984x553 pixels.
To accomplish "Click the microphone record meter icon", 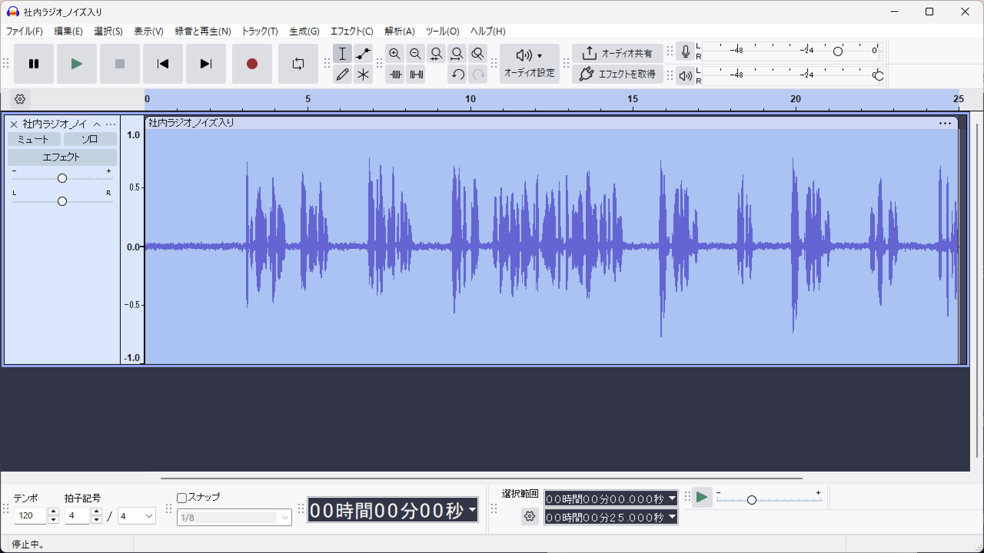I will (x=685, y=51).
